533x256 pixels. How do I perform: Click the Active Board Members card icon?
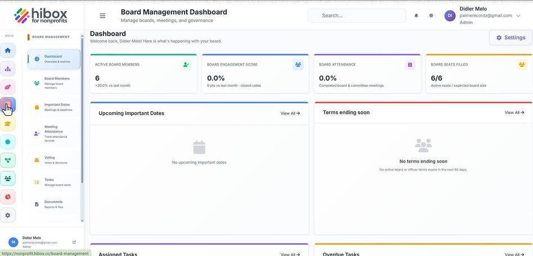[186, 64]
